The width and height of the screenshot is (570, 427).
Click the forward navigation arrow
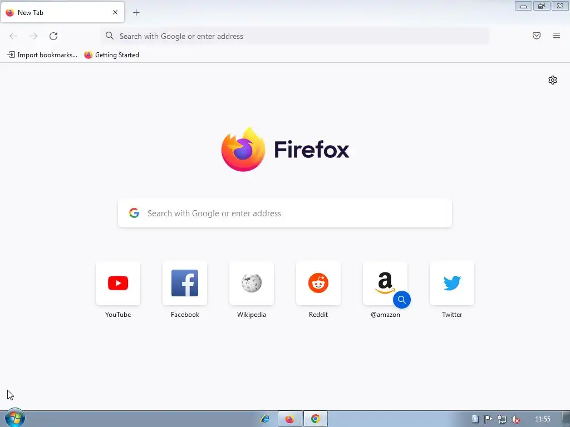(x=33, y=36)
